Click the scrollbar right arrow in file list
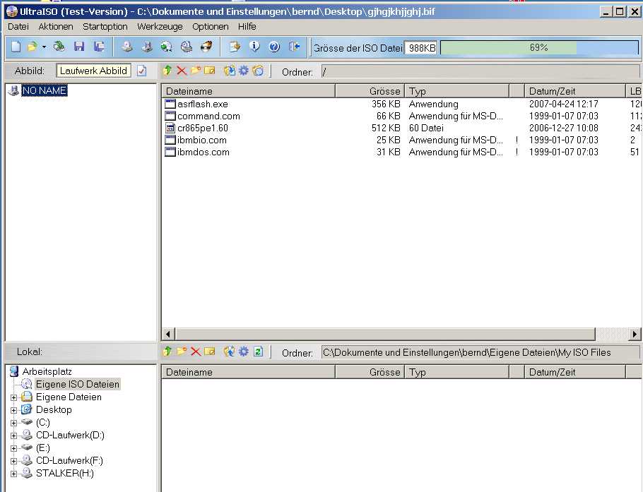This screenshot has height=492, width=643. [x=635, y=334]
